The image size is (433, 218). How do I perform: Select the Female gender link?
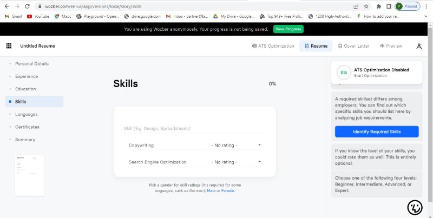click(227, 190)
